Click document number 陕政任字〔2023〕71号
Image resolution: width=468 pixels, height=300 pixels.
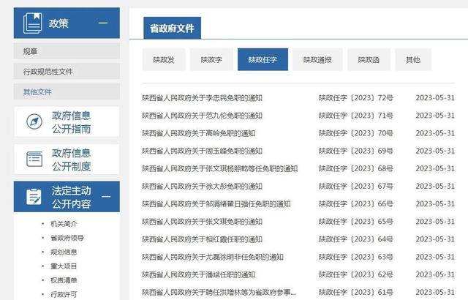click(x=356, y=116)
